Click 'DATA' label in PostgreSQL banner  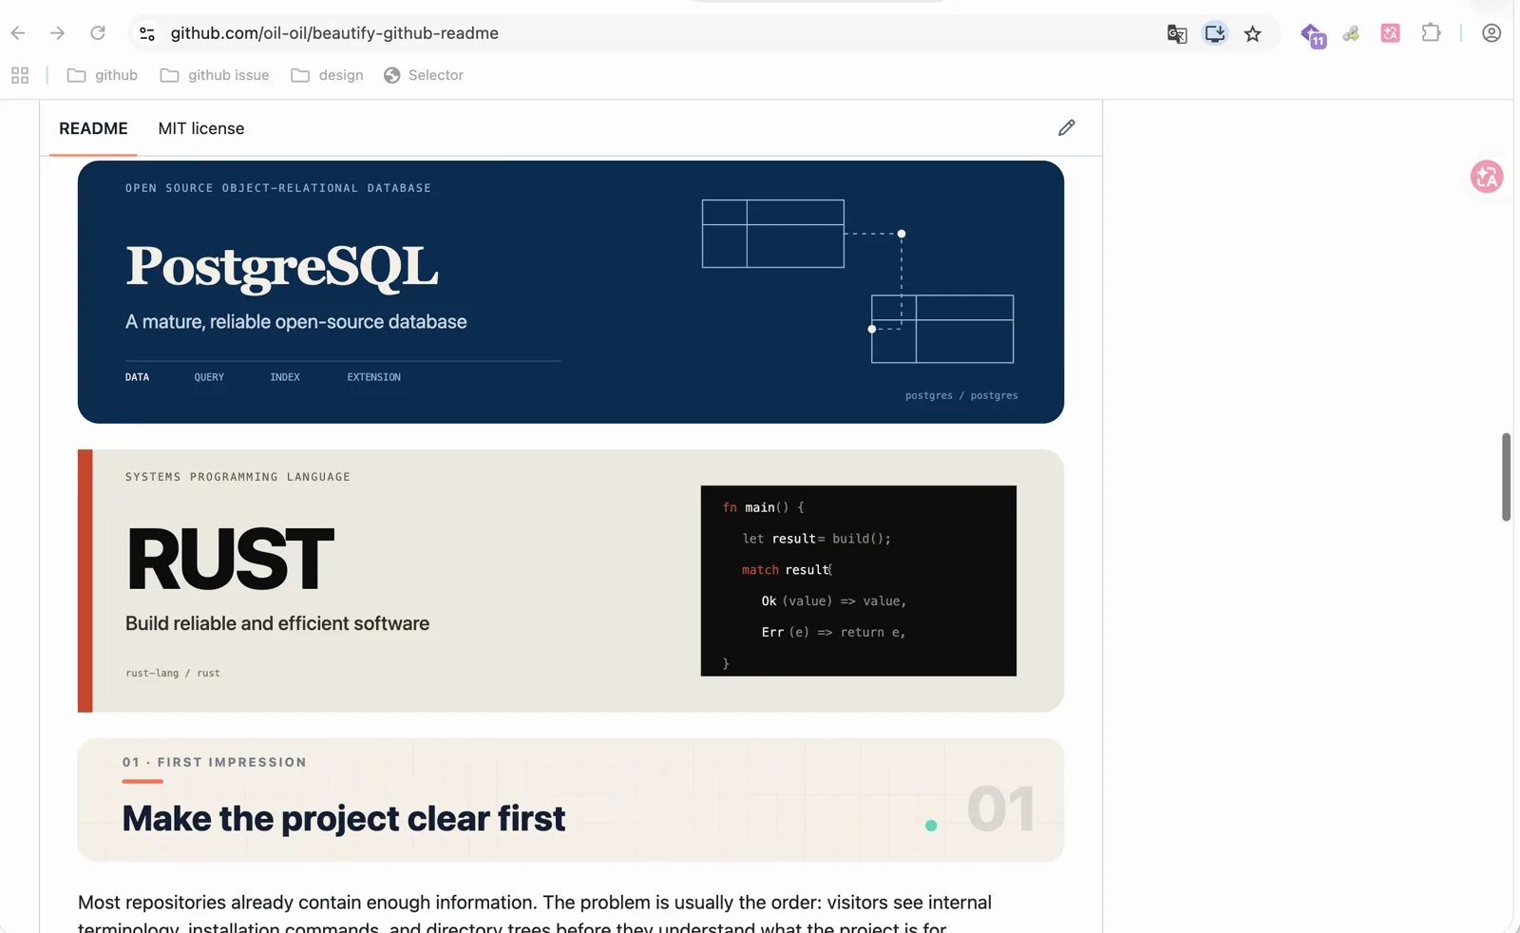click(137, 377)
